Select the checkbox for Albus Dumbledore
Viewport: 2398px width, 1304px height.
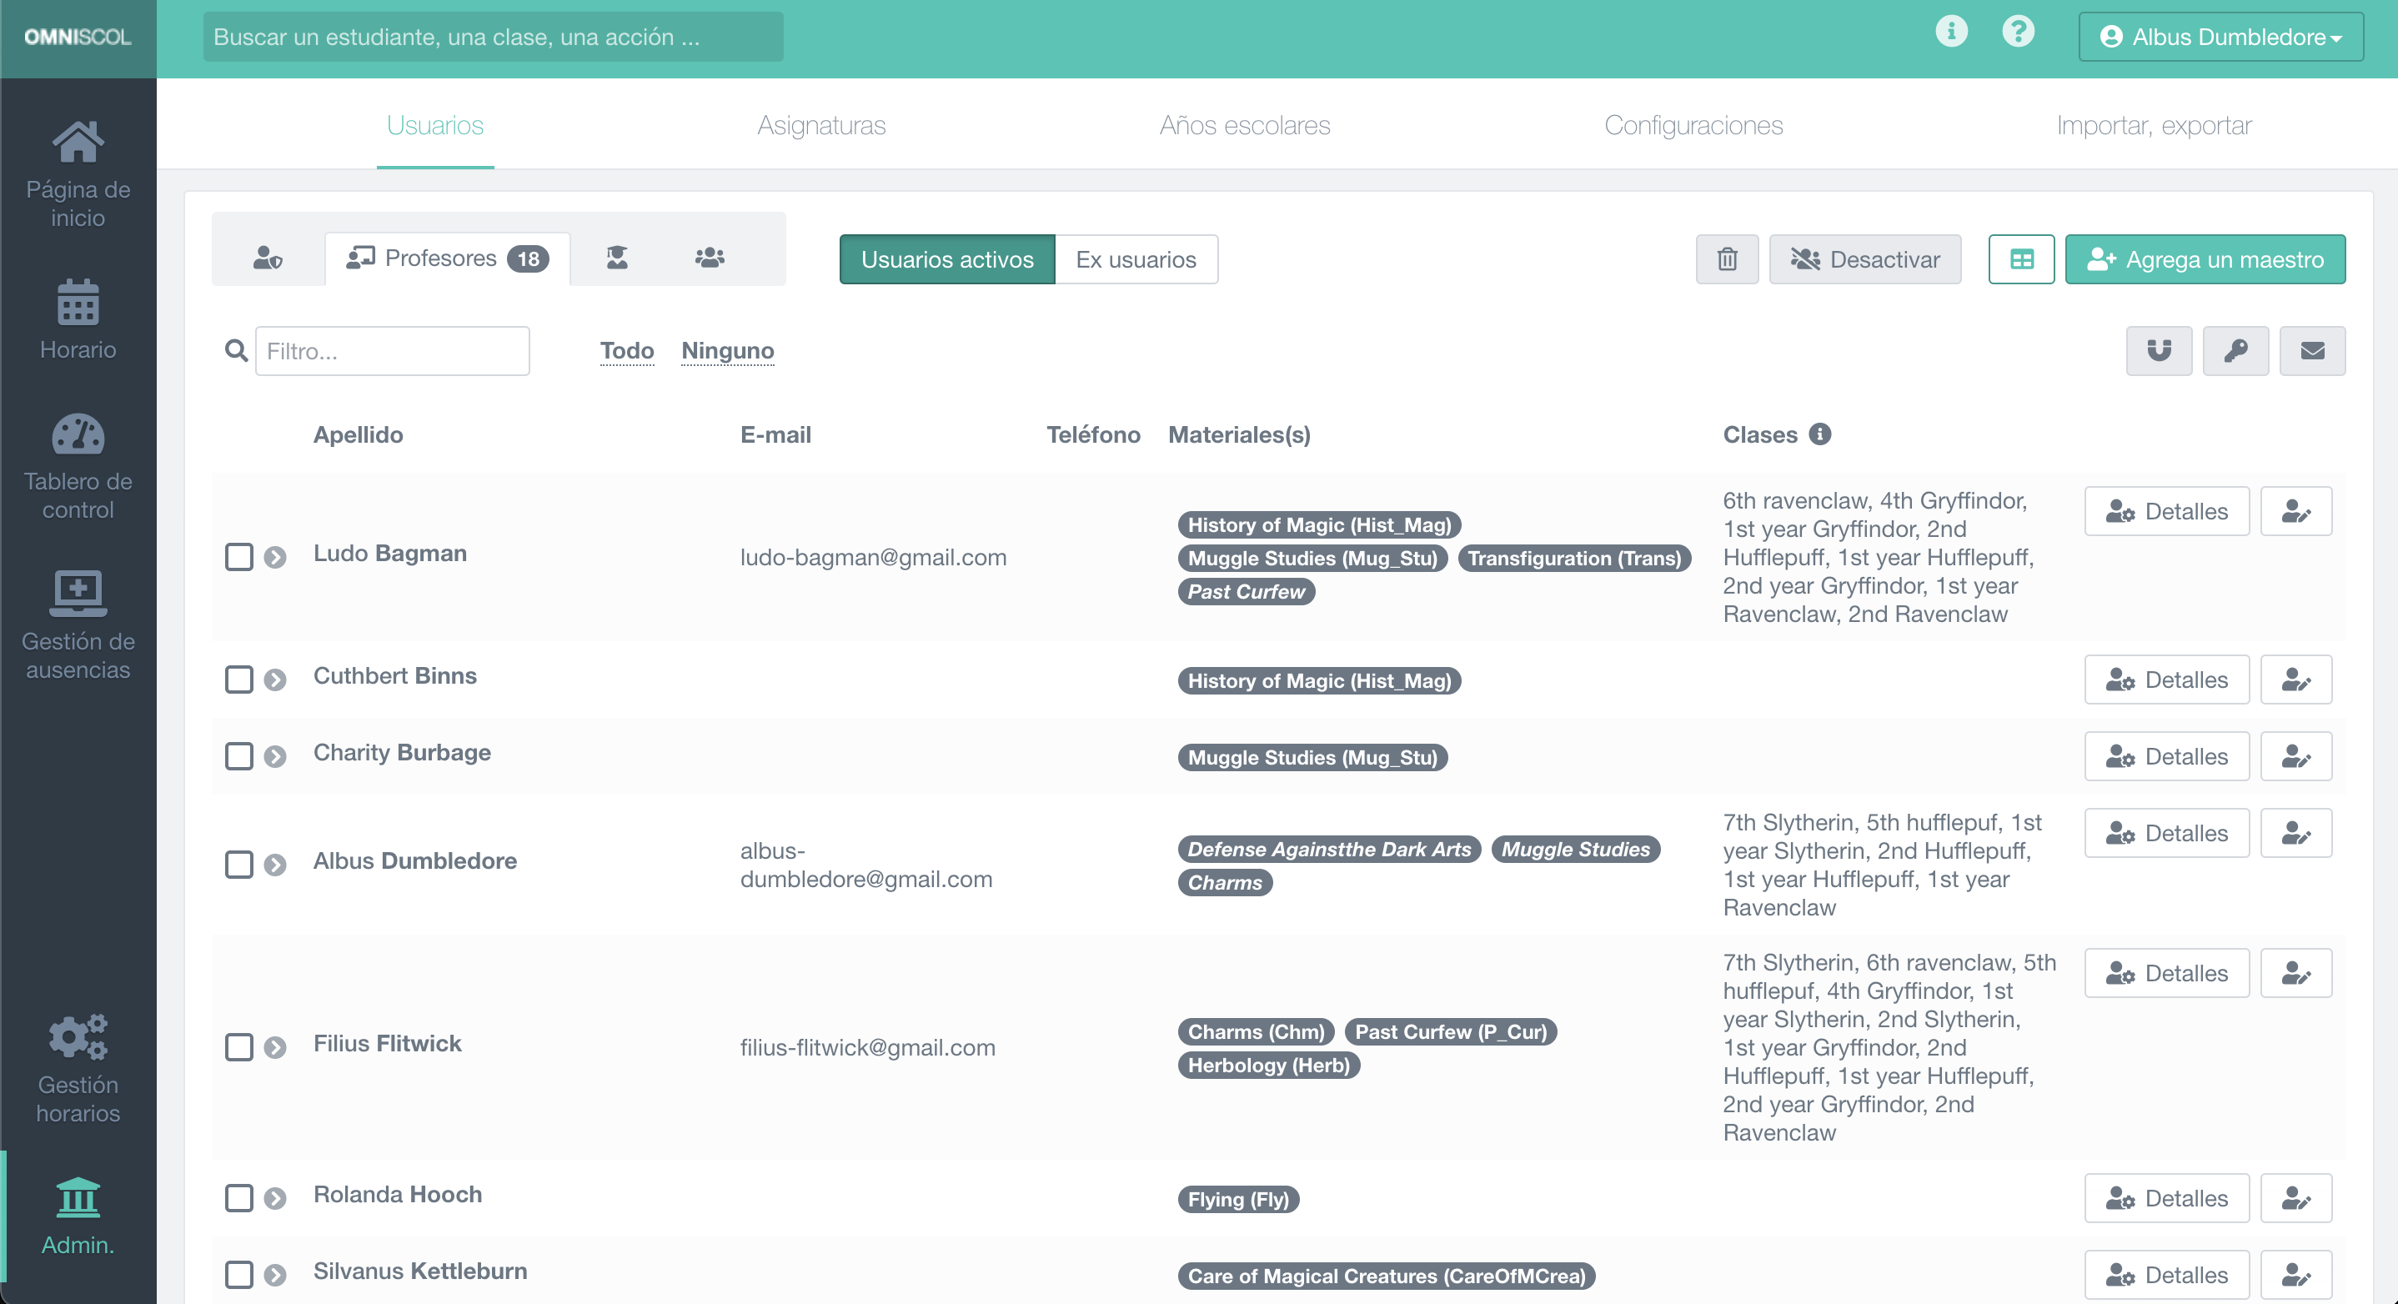point(238,865)
